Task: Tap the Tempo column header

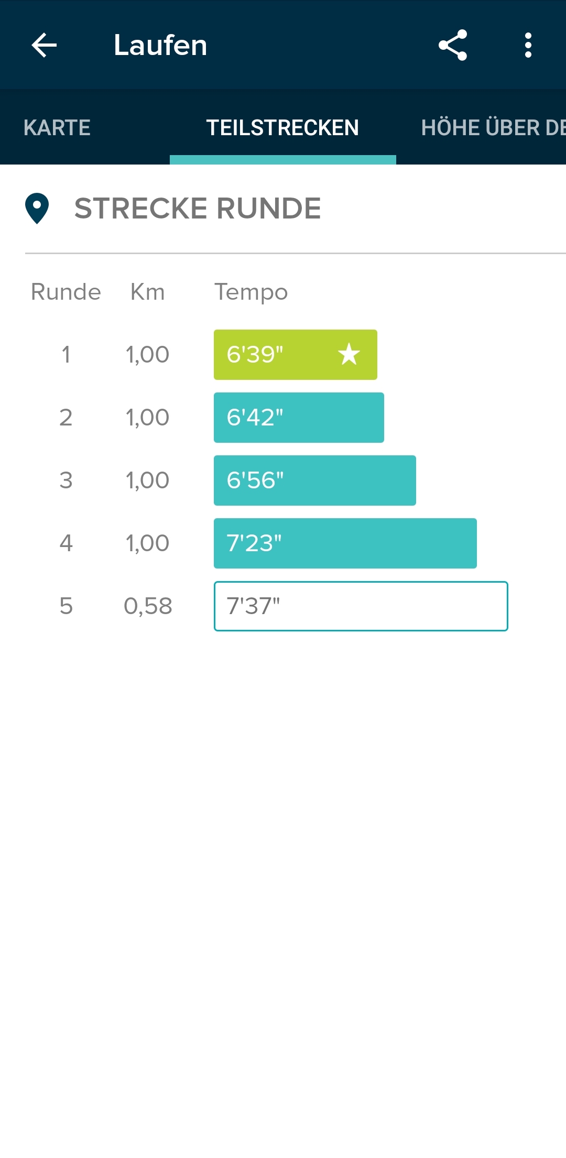Action: click(251, 292)
